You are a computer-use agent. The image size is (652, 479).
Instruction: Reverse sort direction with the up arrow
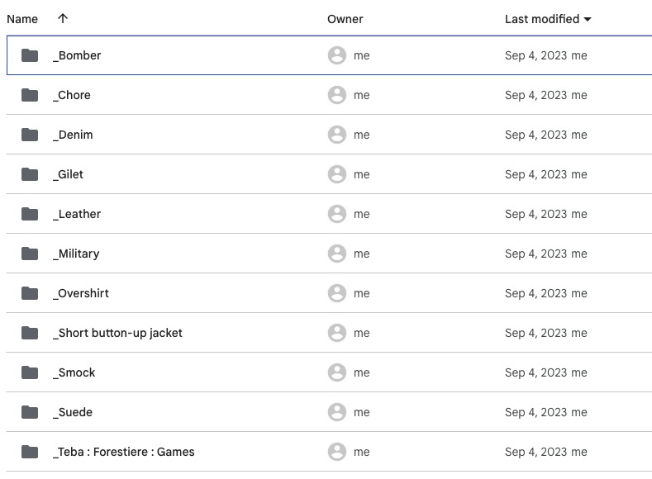[63, 19]
